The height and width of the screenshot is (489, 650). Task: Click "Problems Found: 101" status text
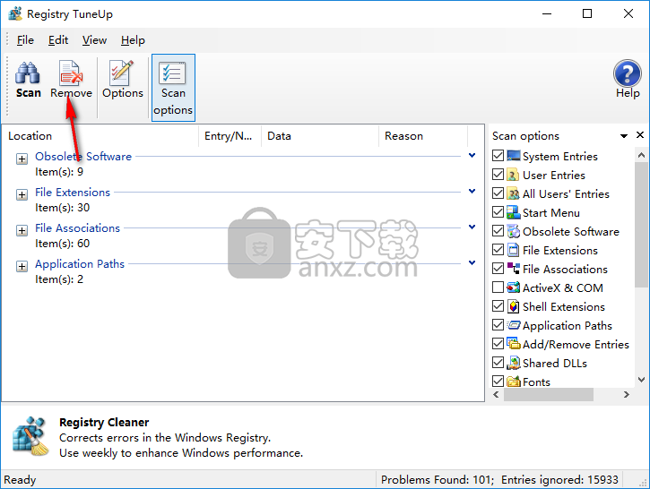pyautogui.click(x=437, y=480)
